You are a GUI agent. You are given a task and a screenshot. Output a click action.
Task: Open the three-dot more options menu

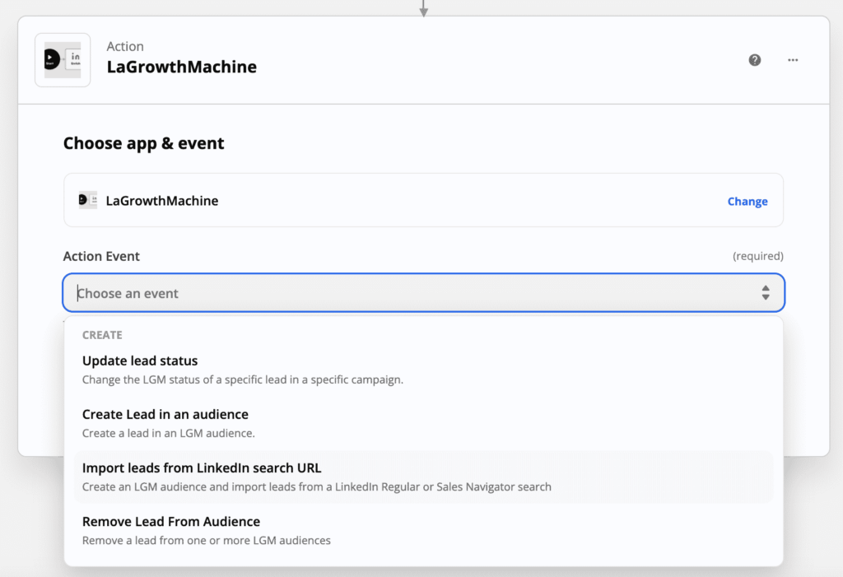793,60
